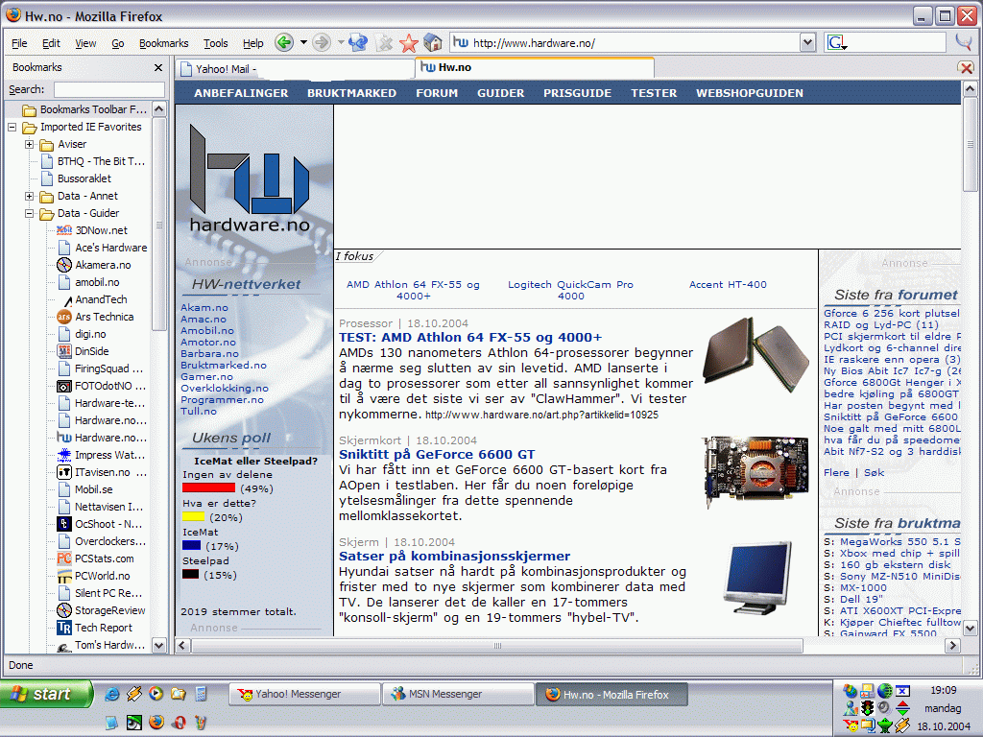The width and height of the screenshot is (983, 737).
Task: Click the URL address bar
Action: click(x=634, y=42)
